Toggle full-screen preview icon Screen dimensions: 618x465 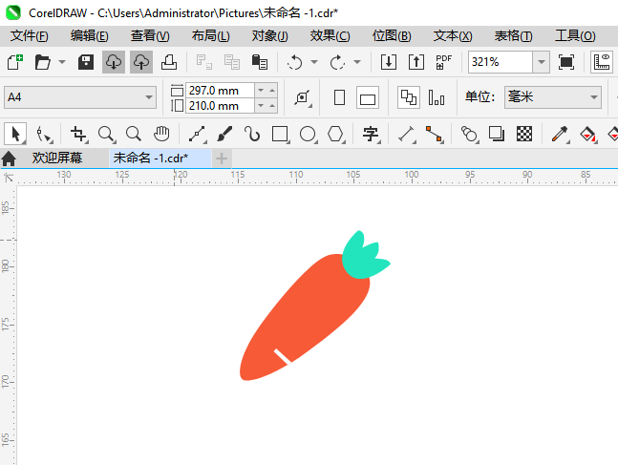(566, 62)
